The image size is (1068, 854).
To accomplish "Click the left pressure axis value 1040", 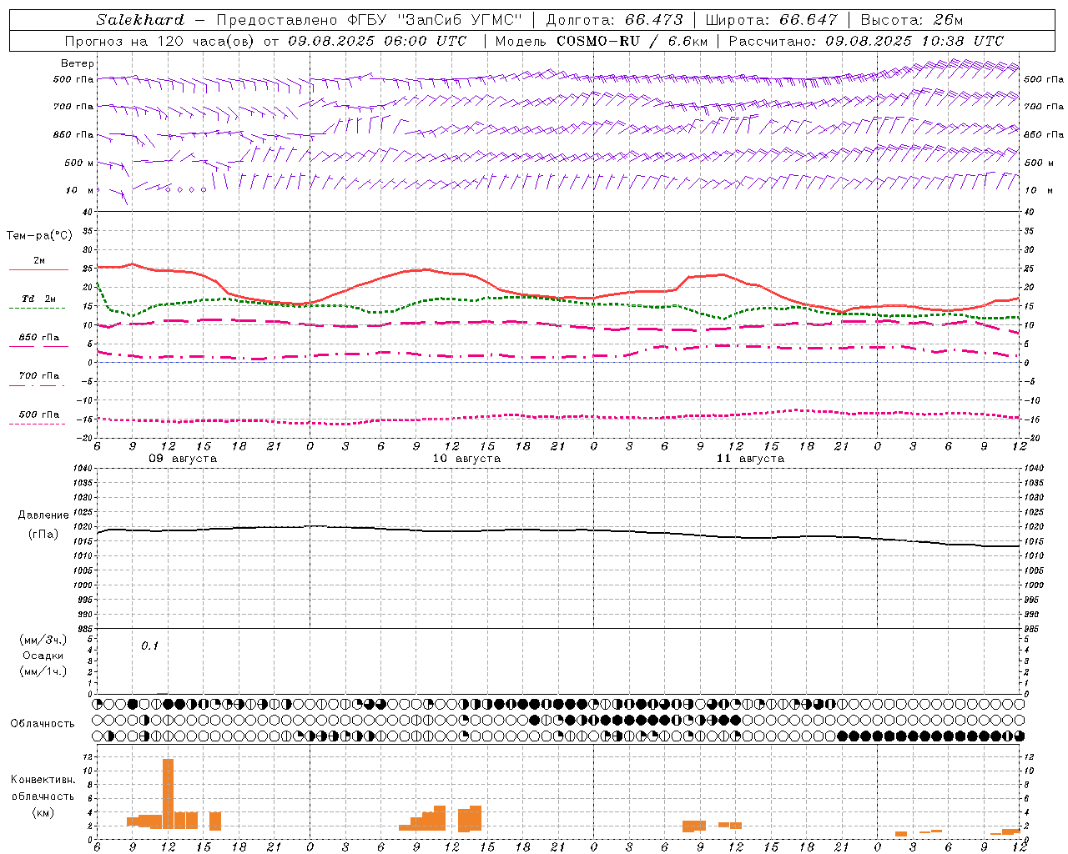I will click(82, 468).
